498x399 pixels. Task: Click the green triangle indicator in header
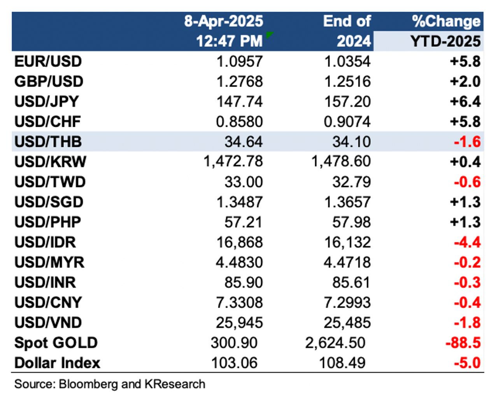point(269,35)
